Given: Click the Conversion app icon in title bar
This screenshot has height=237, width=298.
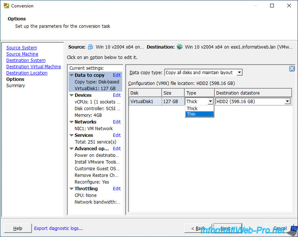Looking at the screenshot, I should tap(6, 6).
